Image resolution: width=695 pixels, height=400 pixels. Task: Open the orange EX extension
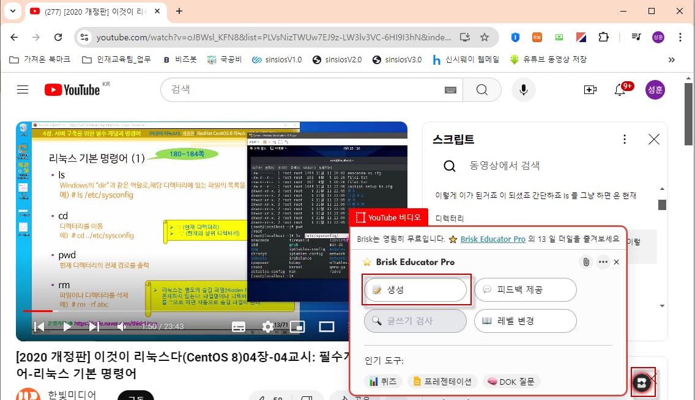point(537,37)
